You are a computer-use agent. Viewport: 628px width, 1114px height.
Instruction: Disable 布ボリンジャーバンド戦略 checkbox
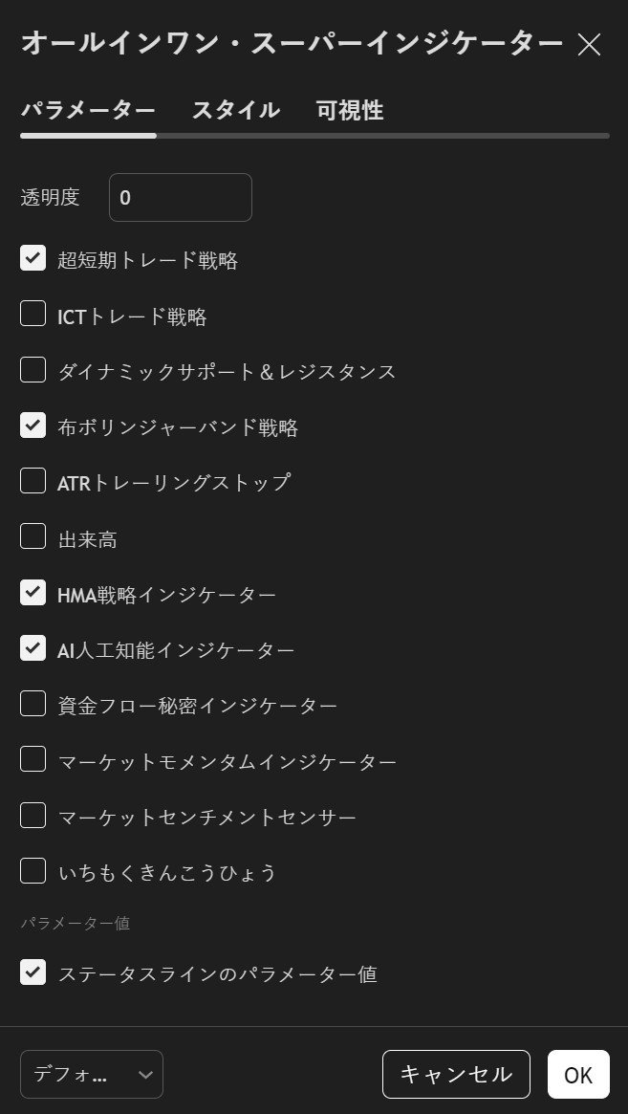33,426
